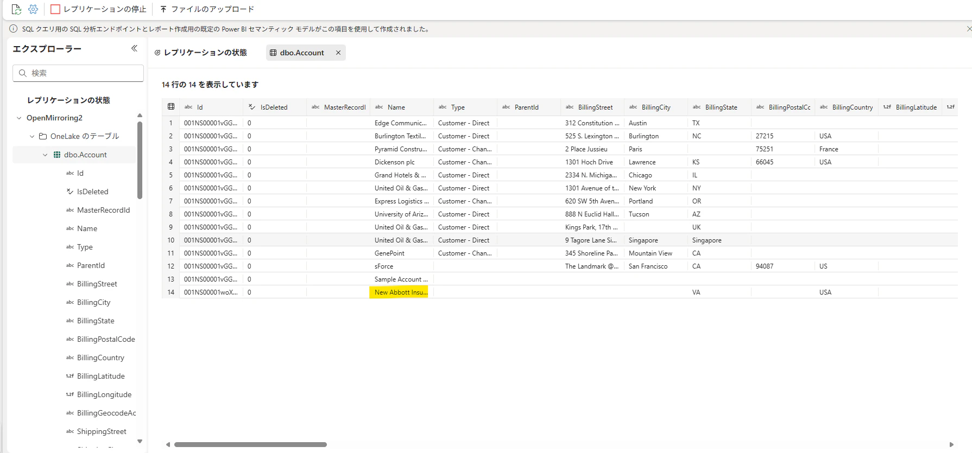The height and width of the screenshot is (453, 972).
Task: Select BillingCountry in explorer tree
Action: pyautogui.click(x=100, y=358)
